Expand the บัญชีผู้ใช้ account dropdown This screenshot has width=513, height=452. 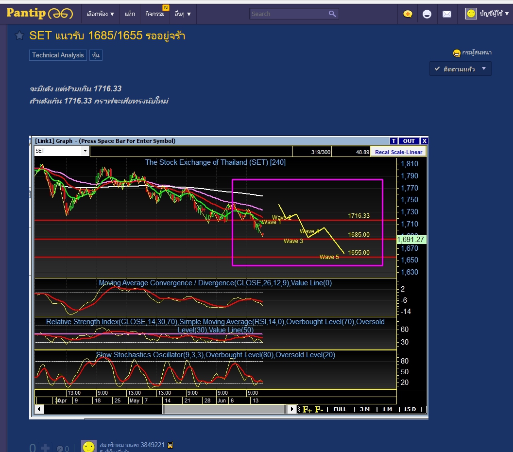(494, 14)
